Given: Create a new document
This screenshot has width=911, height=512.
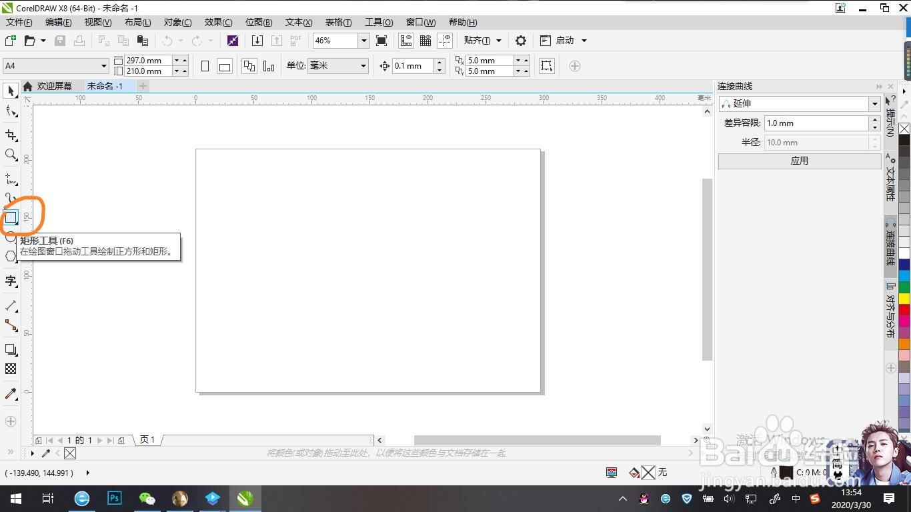Looking at the screenshot, I should click(11, 41).
